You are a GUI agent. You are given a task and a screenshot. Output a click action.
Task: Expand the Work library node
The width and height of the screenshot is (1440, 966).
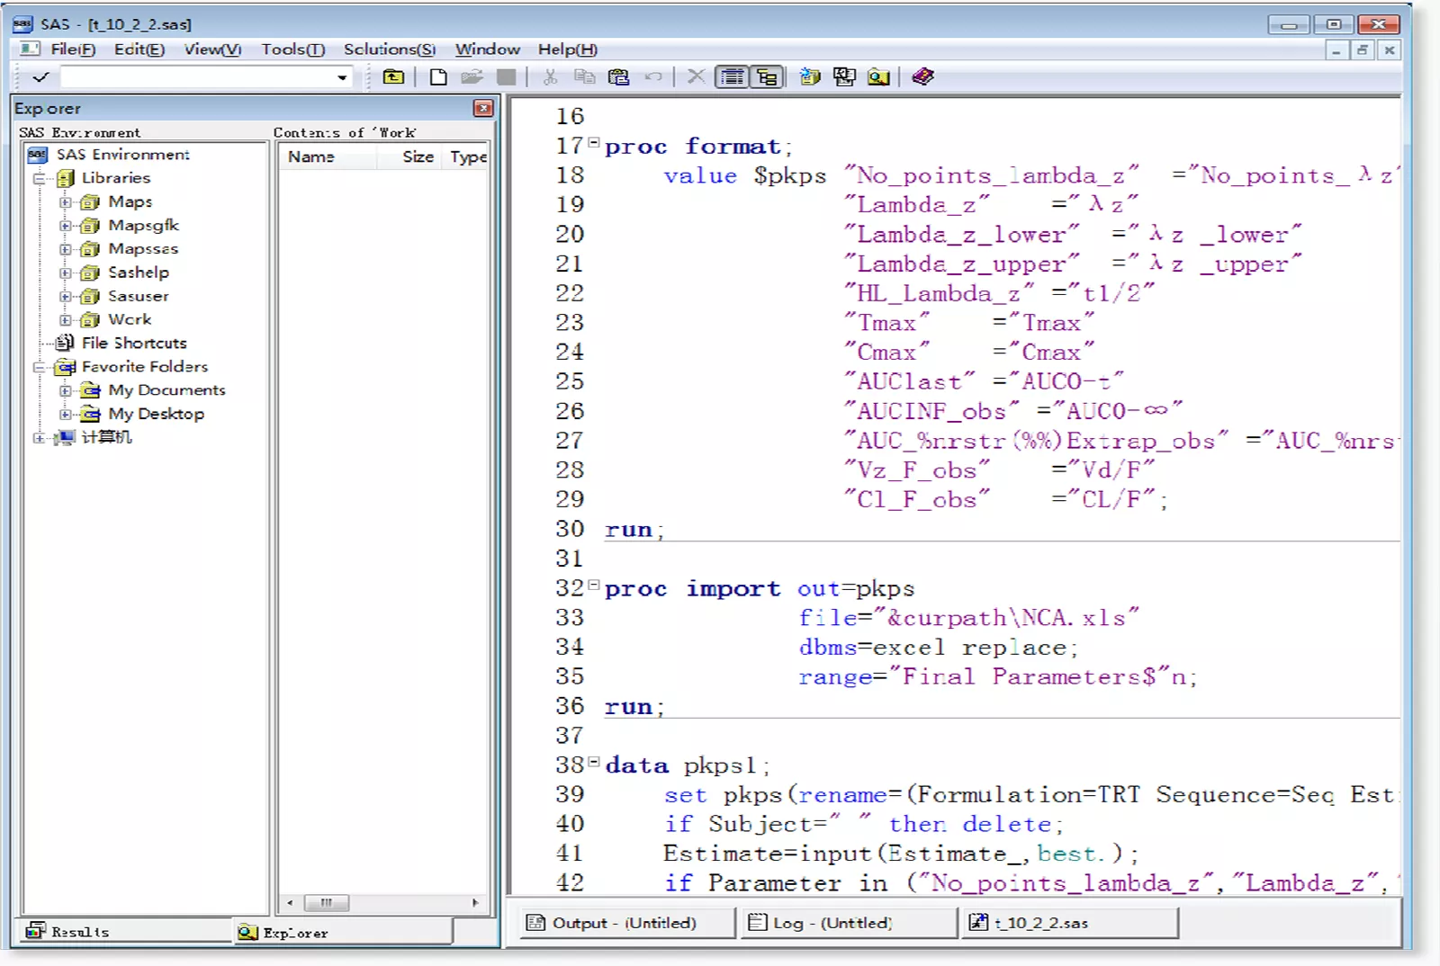[66, 319]
